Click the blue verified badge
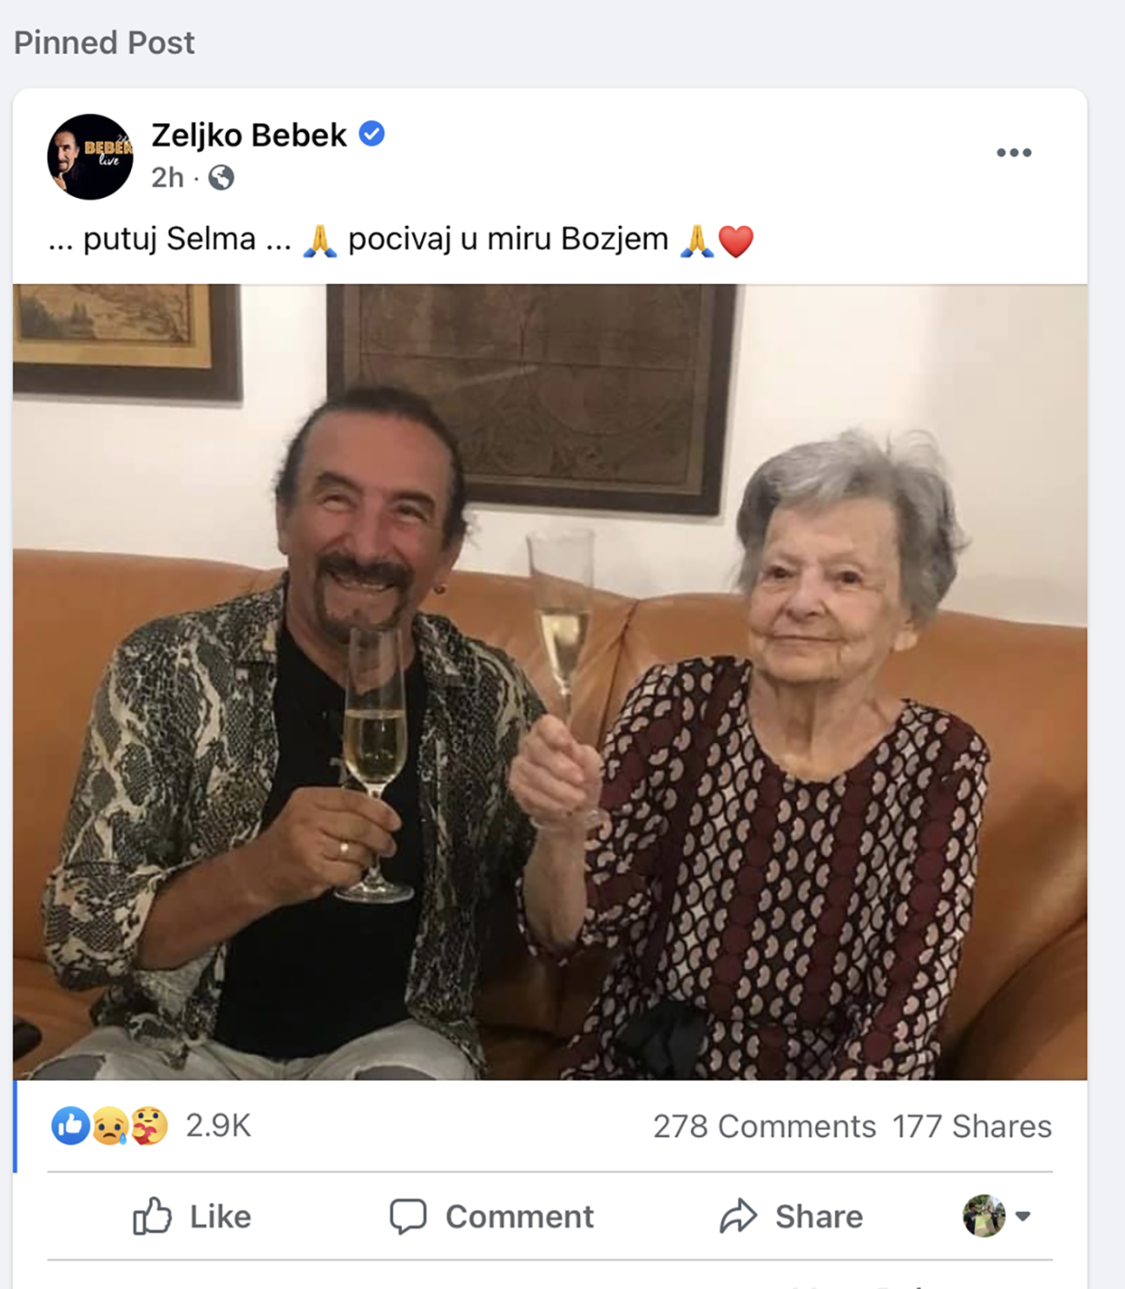 [372, 134]
